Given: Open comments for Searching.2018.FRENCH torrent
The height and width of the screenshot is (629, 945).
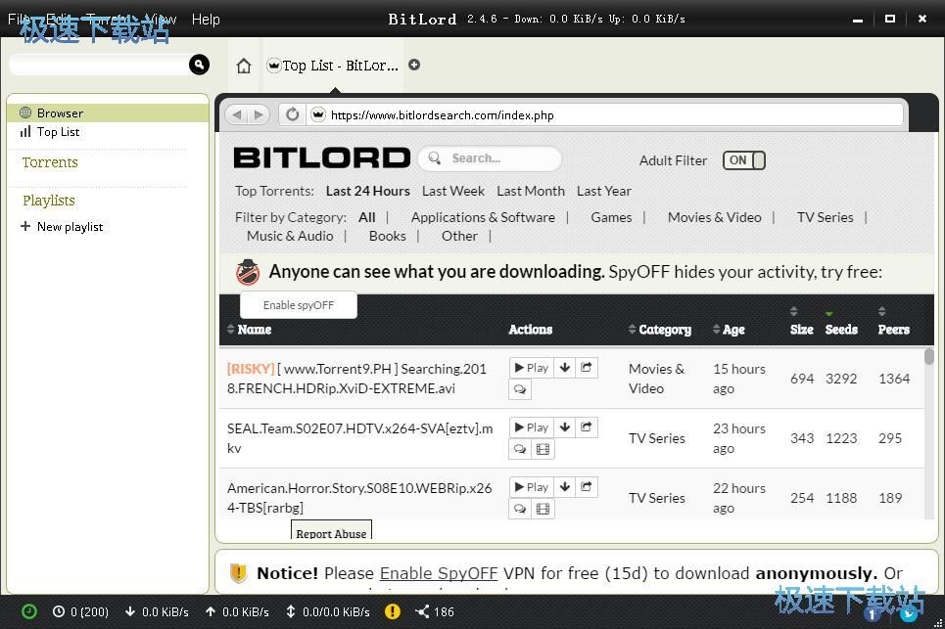Looking at the screenshot, I should (x=520, y=390).
